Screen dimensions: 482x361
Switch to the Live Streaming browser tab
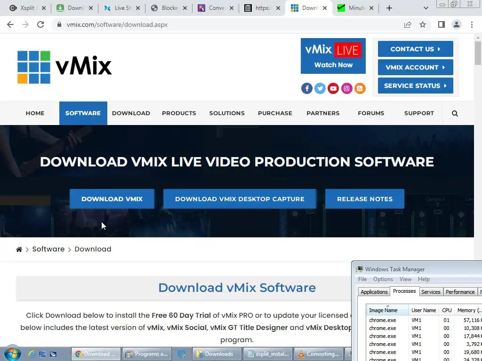point(121,8)
